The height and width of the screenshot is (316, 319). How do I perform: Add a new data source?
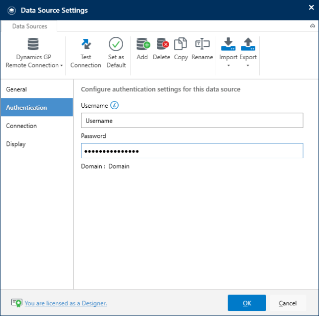click(143, 49)
